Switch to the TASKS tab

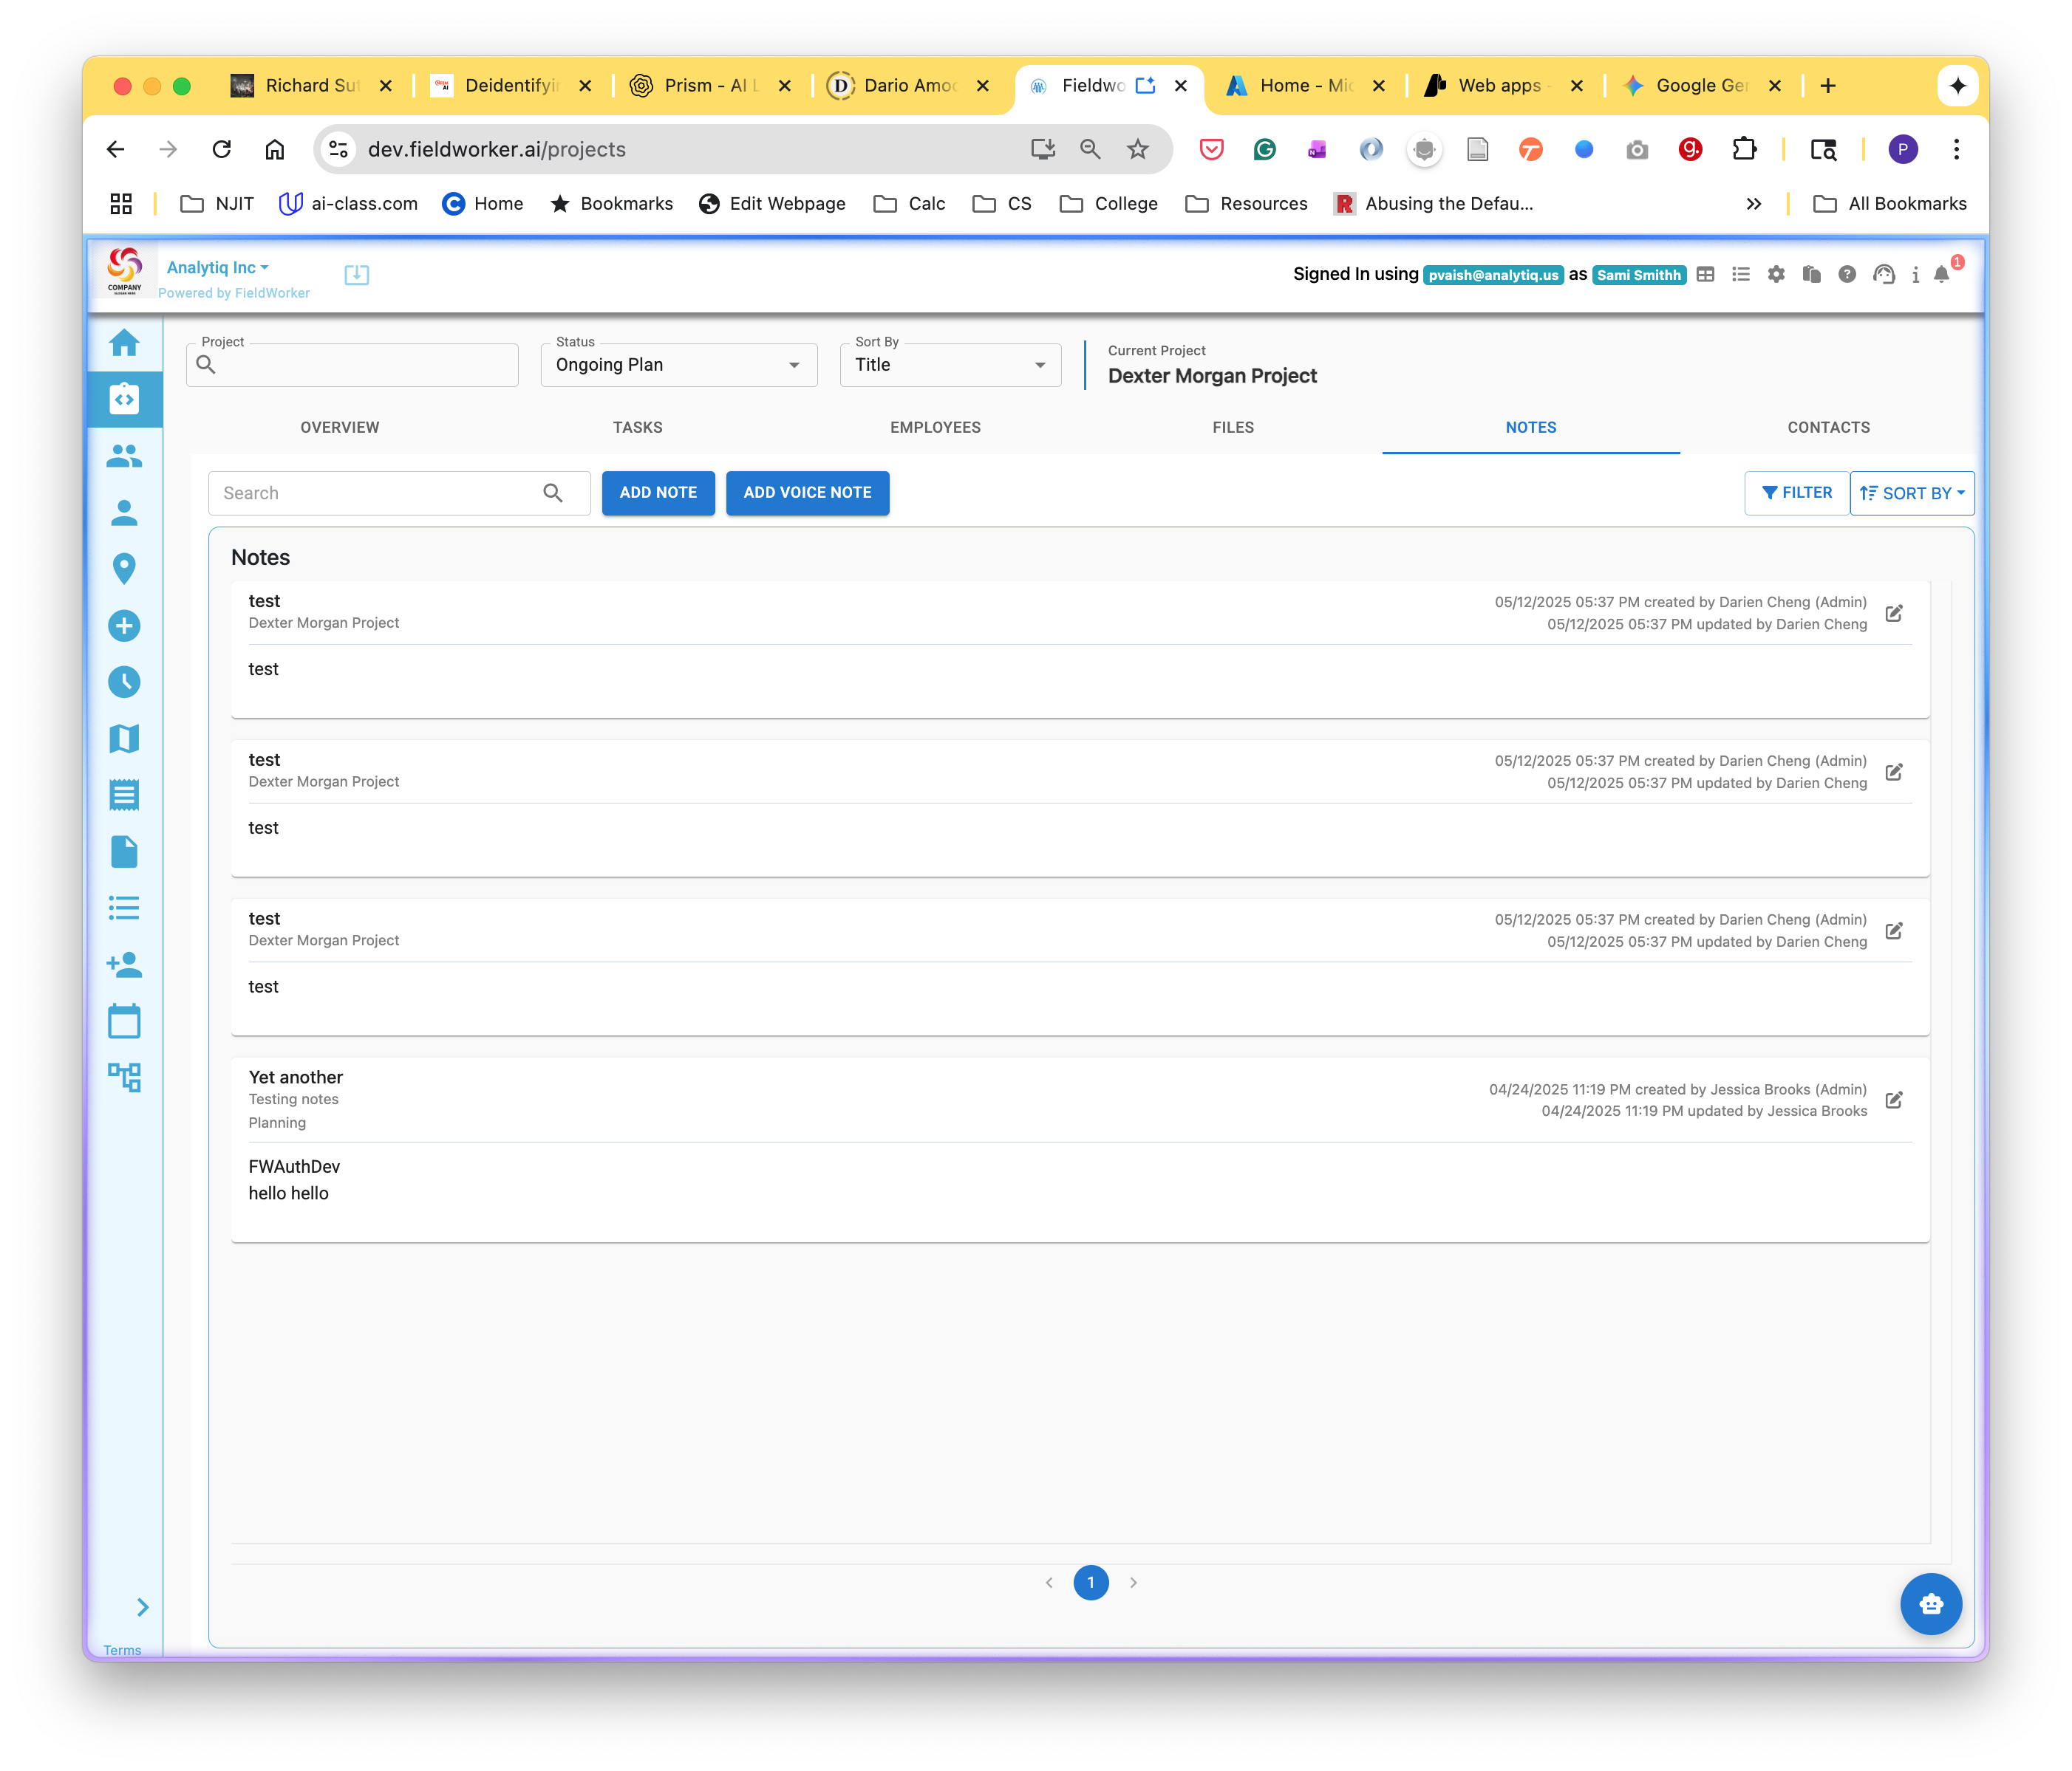(x=638, y=427)
